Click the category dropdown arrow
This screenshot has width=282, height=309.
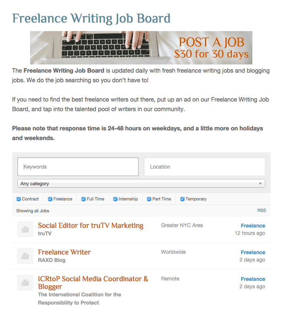261,183
